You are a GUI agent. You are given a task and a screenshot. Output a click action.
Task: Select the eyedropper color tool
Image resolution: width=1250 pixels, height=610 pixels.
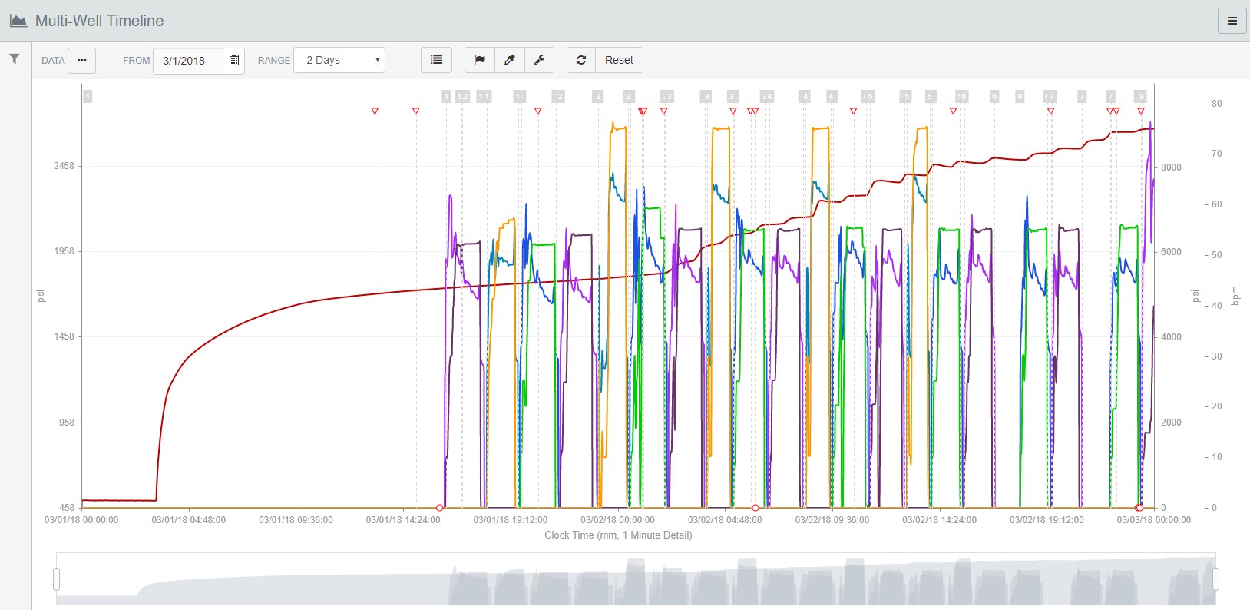point(509,60)
